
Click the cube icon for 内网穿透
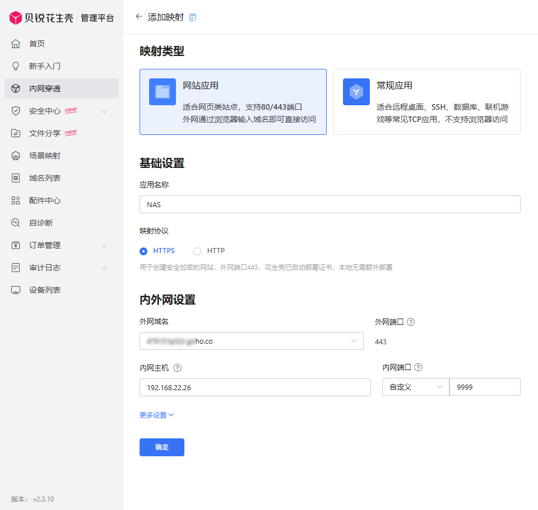tap(16, 88)
